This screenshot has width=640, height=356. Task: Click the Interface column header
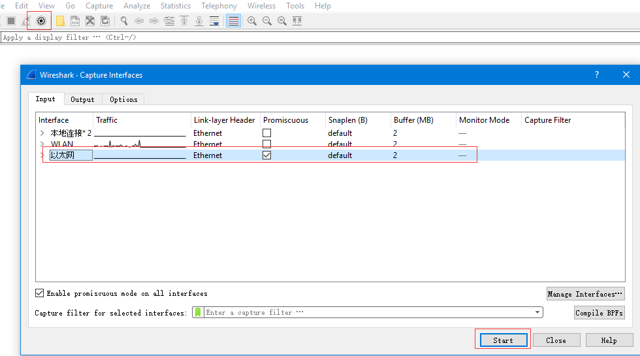point(54,120)
